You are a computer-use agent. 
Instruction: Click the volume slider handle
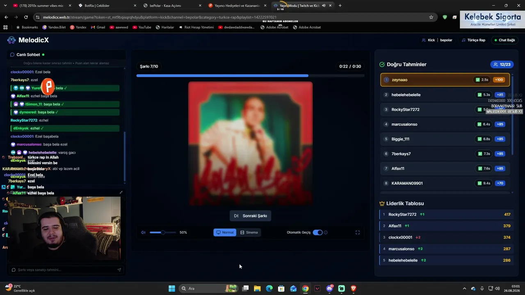pos(163,232)
